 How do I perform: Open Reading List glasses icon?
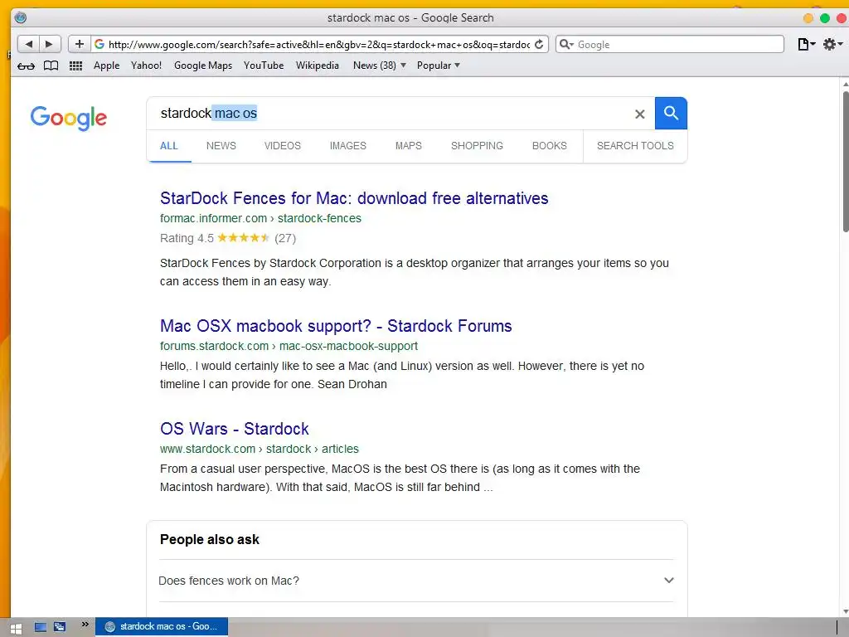(26, 66)
